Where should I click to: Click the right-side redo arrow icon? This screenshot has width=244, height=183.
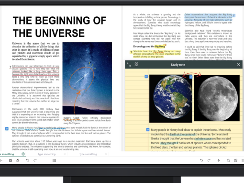click(209, 160)
